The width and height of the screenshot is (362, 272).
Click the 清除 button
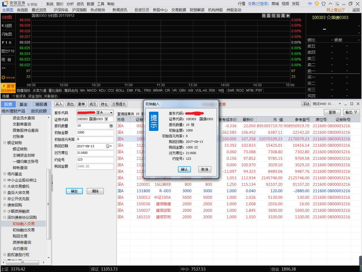click(x=95, y=191)
